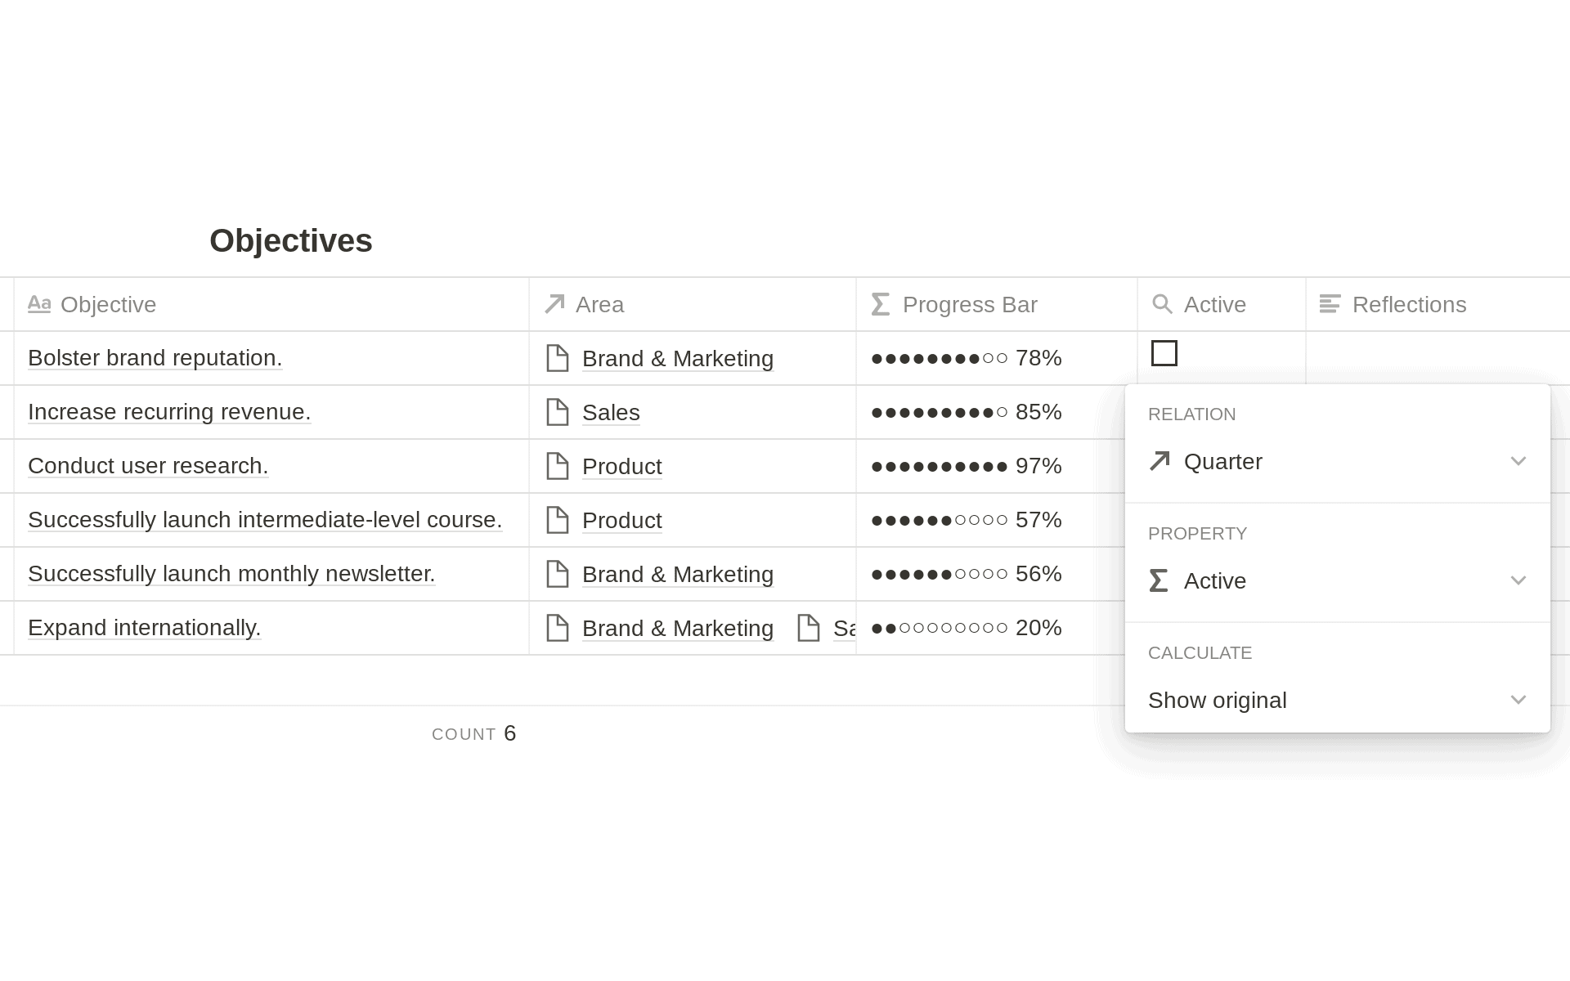
Task: Click the sigma icon on the Progress Bar header
Action: coord(879,303)
